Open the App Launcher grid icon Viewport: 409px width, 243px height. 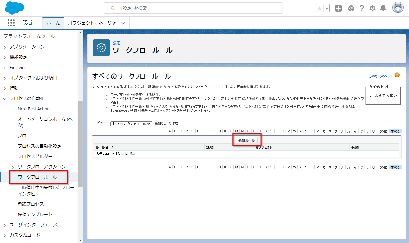coord(11,23)
